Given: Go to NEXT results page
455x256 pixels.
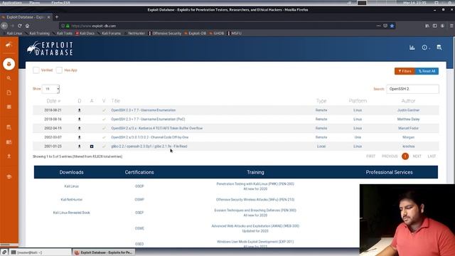Looking at the screenshot, I should click(417, 156).
